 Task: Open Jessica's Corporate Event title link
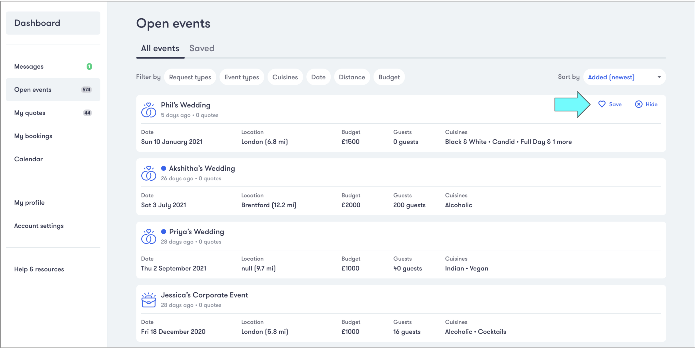click(204, 295)
